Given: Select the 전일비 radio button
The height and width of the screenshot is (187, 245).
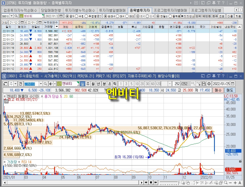Looking at the screenshot, I should click(158, 16).
